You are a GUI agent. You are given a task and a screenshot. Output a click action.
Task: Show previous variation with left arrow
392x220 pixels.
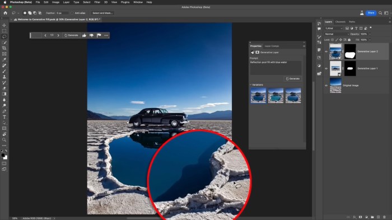point(45,35)
